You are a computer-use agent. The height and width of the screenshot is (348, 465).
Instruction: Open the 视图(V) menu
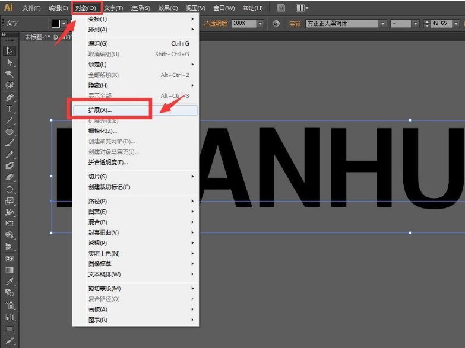(x=195, y=8)
